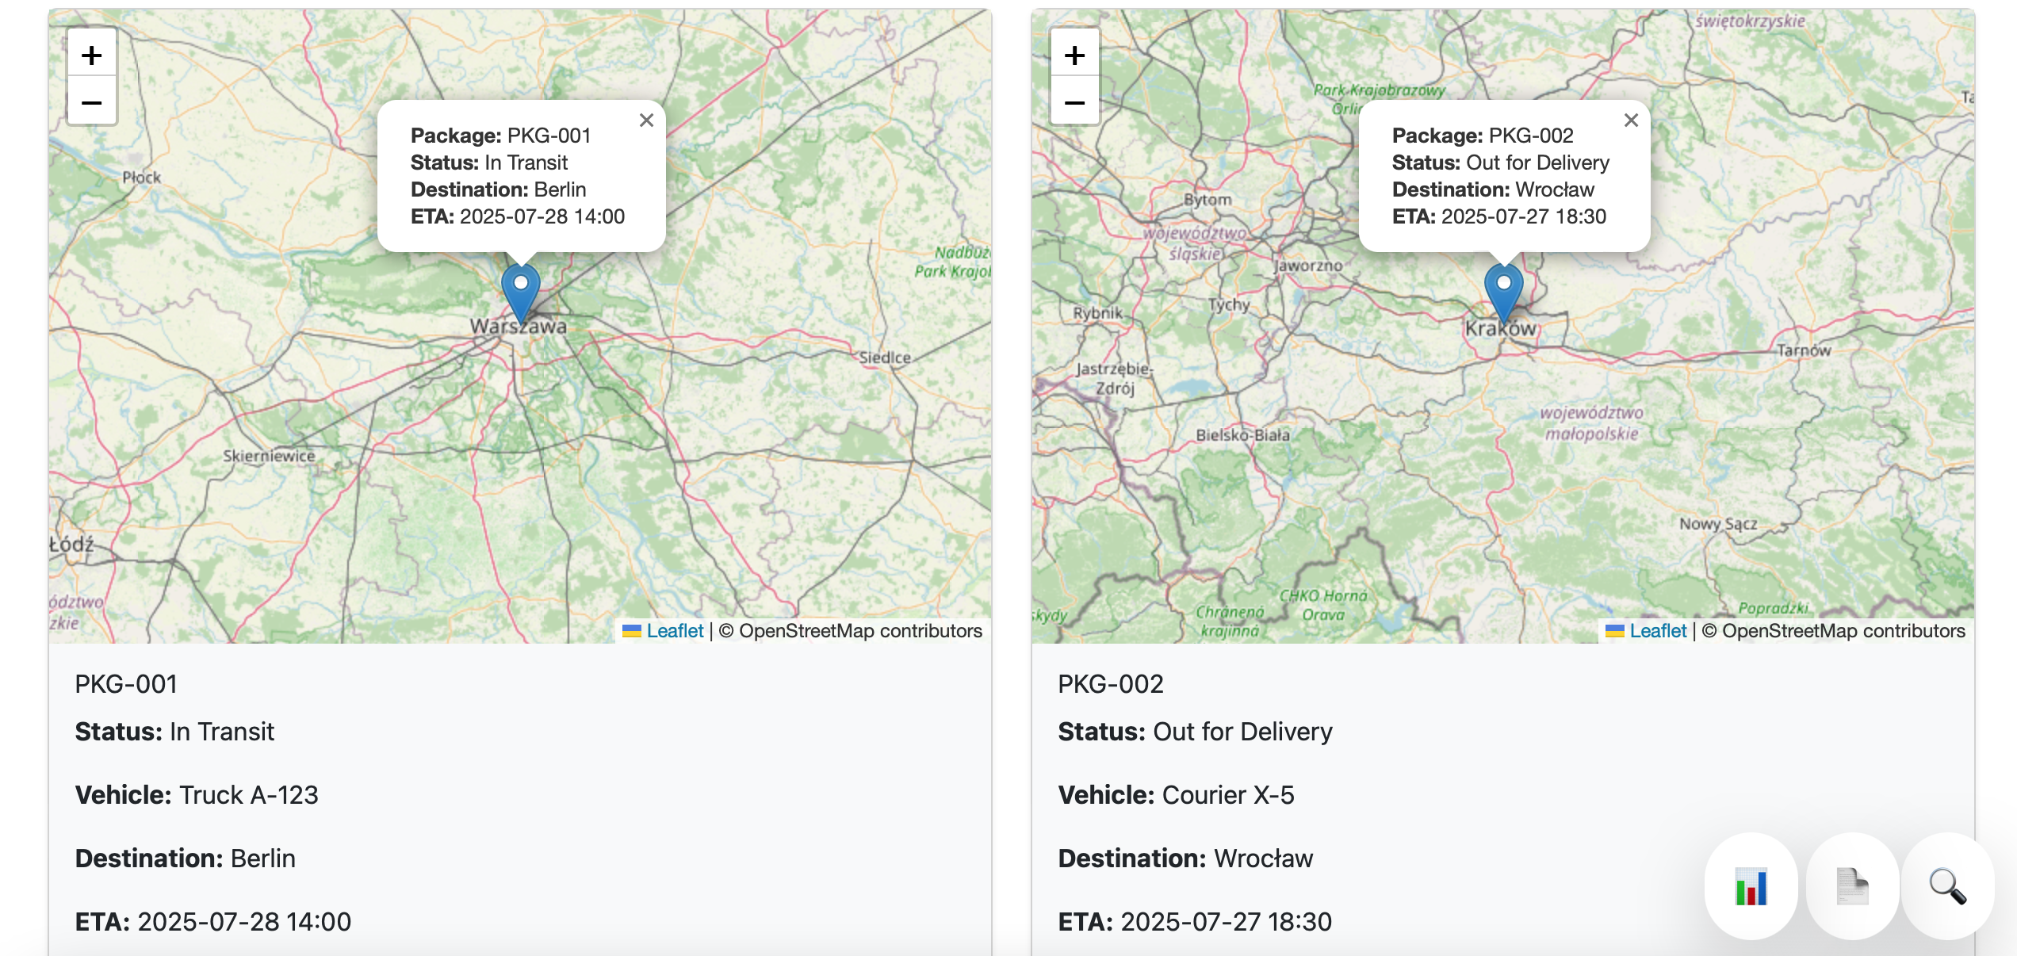Zoom in on the Kraków map
The height and width of the screenshot is (956, 2017).
pos(1074,55)
